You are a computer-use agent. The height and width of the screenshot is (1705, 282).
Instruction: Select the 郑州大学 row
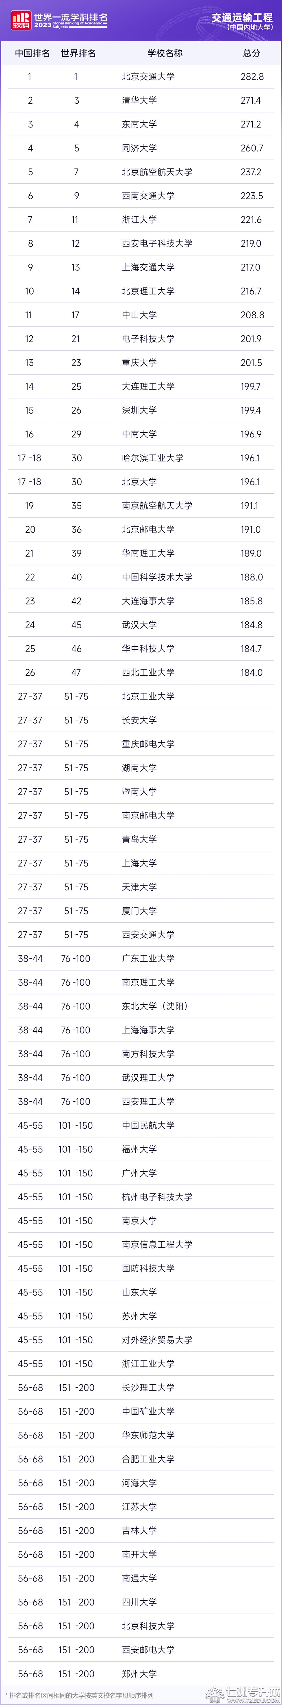pyautogui.click(x=141, y=1673)
